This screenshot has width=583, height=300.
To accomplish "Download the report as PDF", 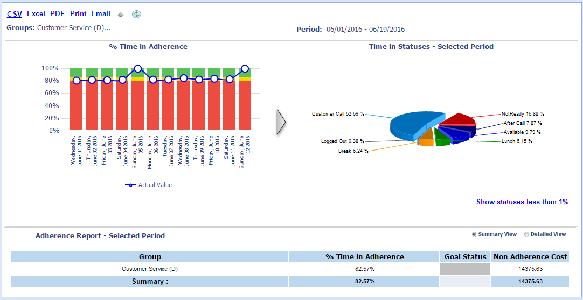I will coord(57,14).
